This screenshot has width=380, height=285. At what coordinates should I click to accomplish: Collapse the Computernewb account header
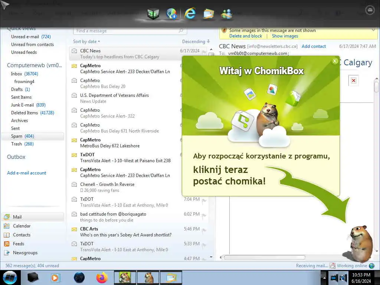35,65
